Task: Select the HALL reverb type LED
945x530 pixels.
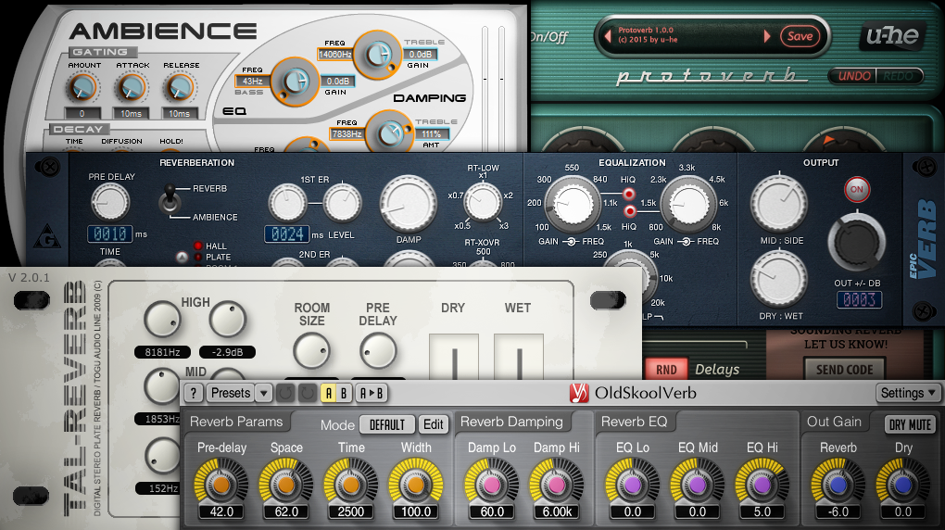Action: coord(197,246)
